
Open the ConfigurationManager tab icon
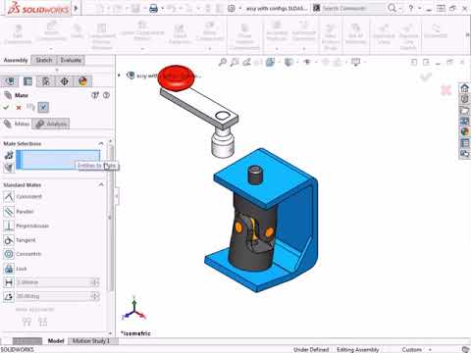[x=46, y=81]
